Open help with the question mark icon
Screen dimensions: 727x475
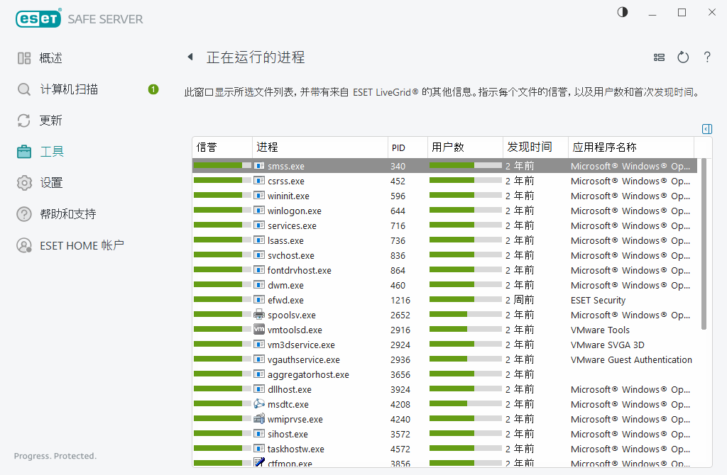click(707, 57)
